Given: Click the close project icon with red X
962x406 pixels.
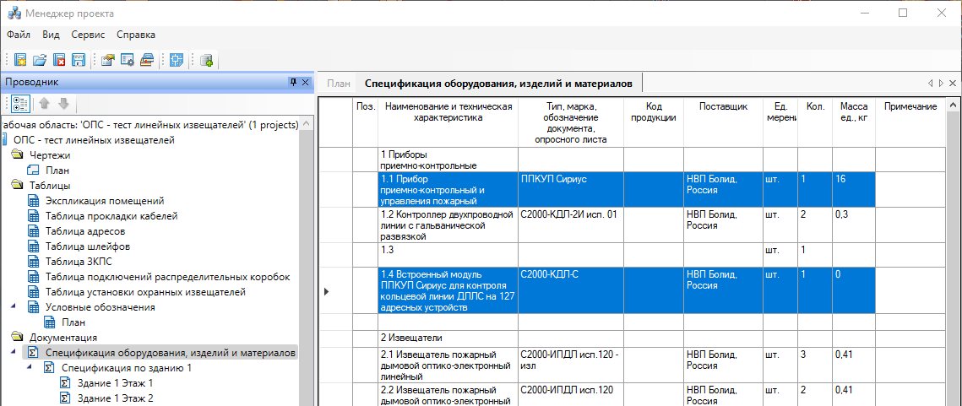Looking at the screenshot, I should tap(59, 60).
